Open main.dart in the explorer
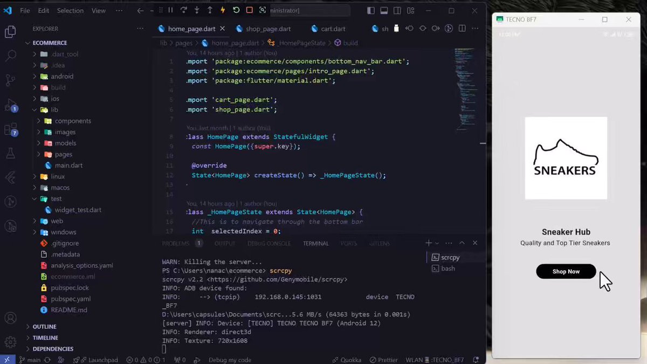 click(68, 165)
